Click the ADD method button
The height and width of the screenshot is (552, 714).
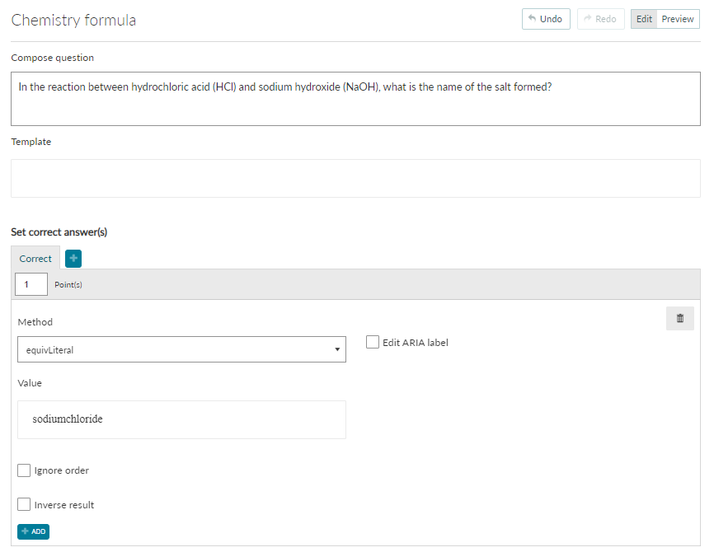[33, 531]
